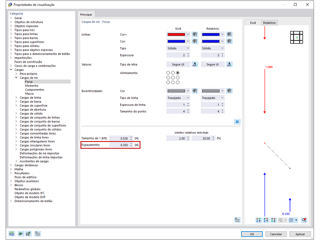Select bottom-right alignment radio button
320x240 pixels.
coord(178,82)
